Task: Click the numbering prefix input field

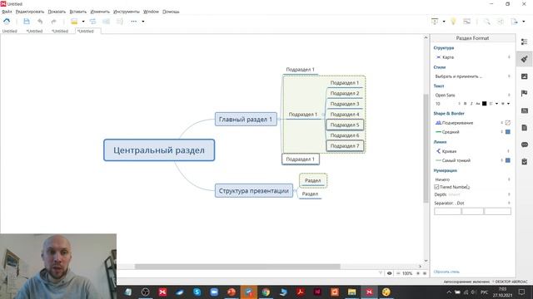Action: pyautogui.click(x=448, y=212)
